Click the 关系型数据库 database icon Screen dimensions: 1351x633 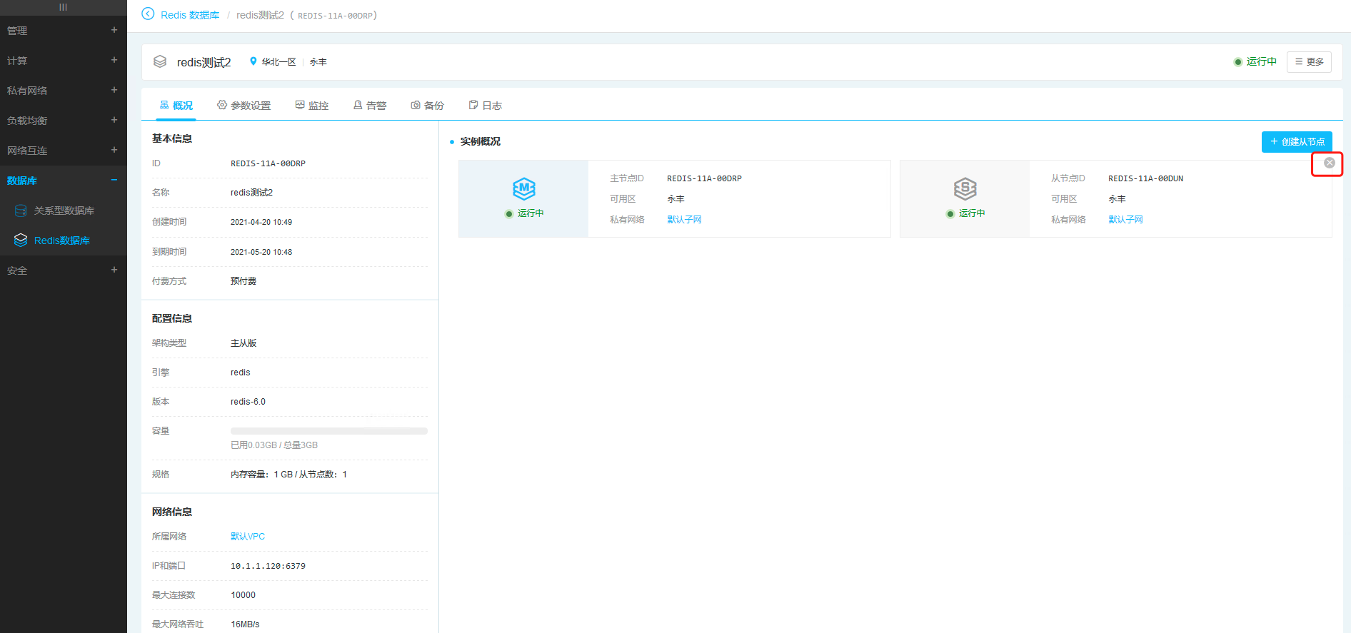pos(21,211)
